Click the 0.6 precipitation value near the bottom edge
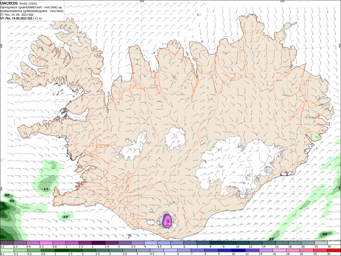The image size is (341, 256). (271, 239)
